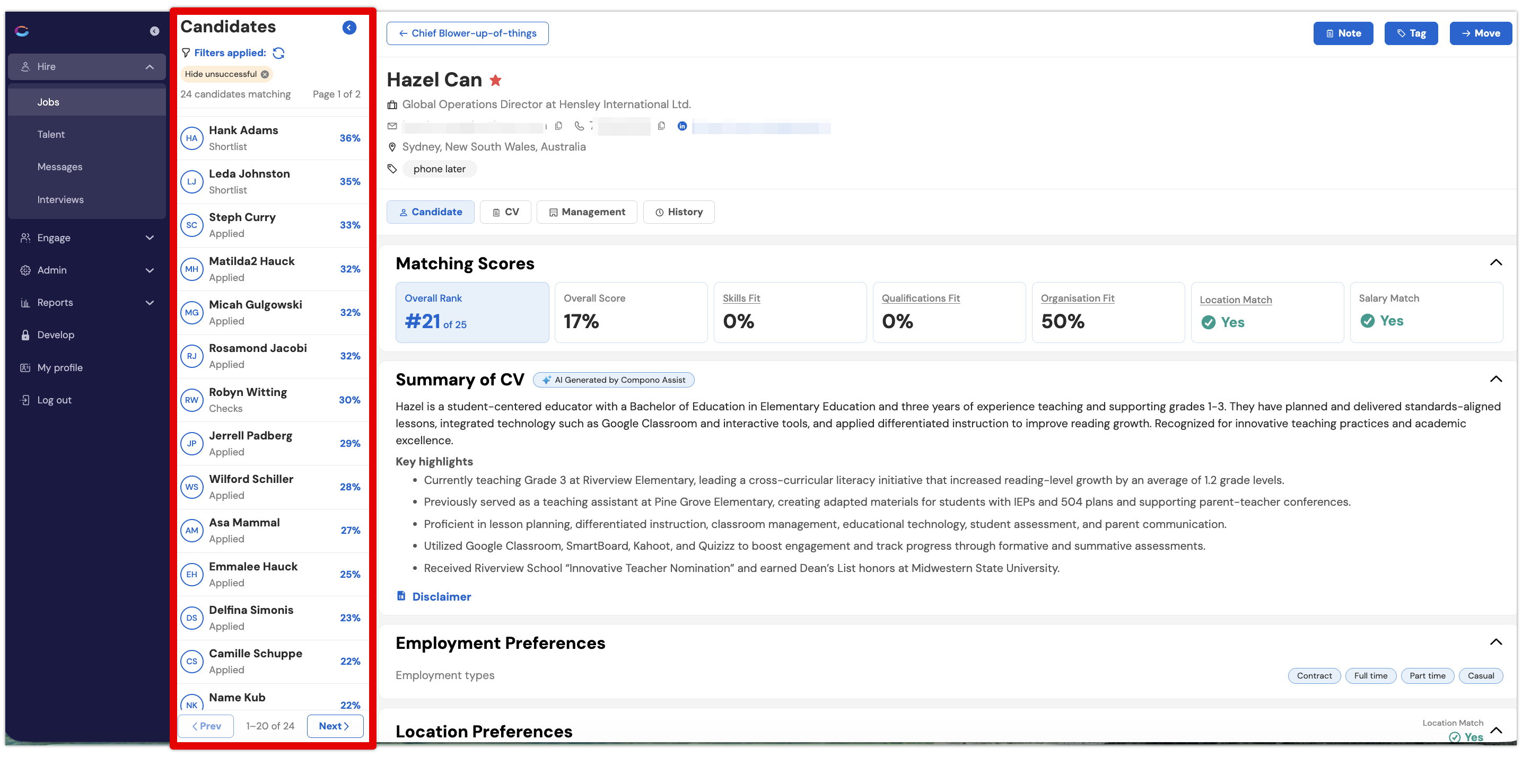Click the Location Match score label
Viewport: 1522px width, 757px height.
pyautogui.click(x=1236, y=300)
